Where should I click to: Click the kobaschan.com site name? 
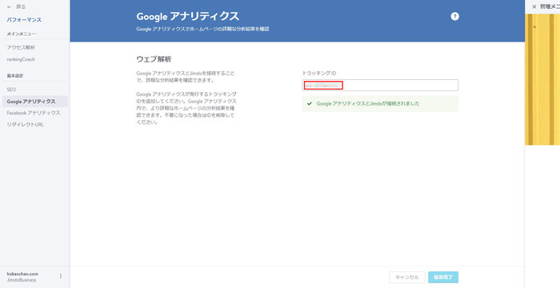coord(22,274)
